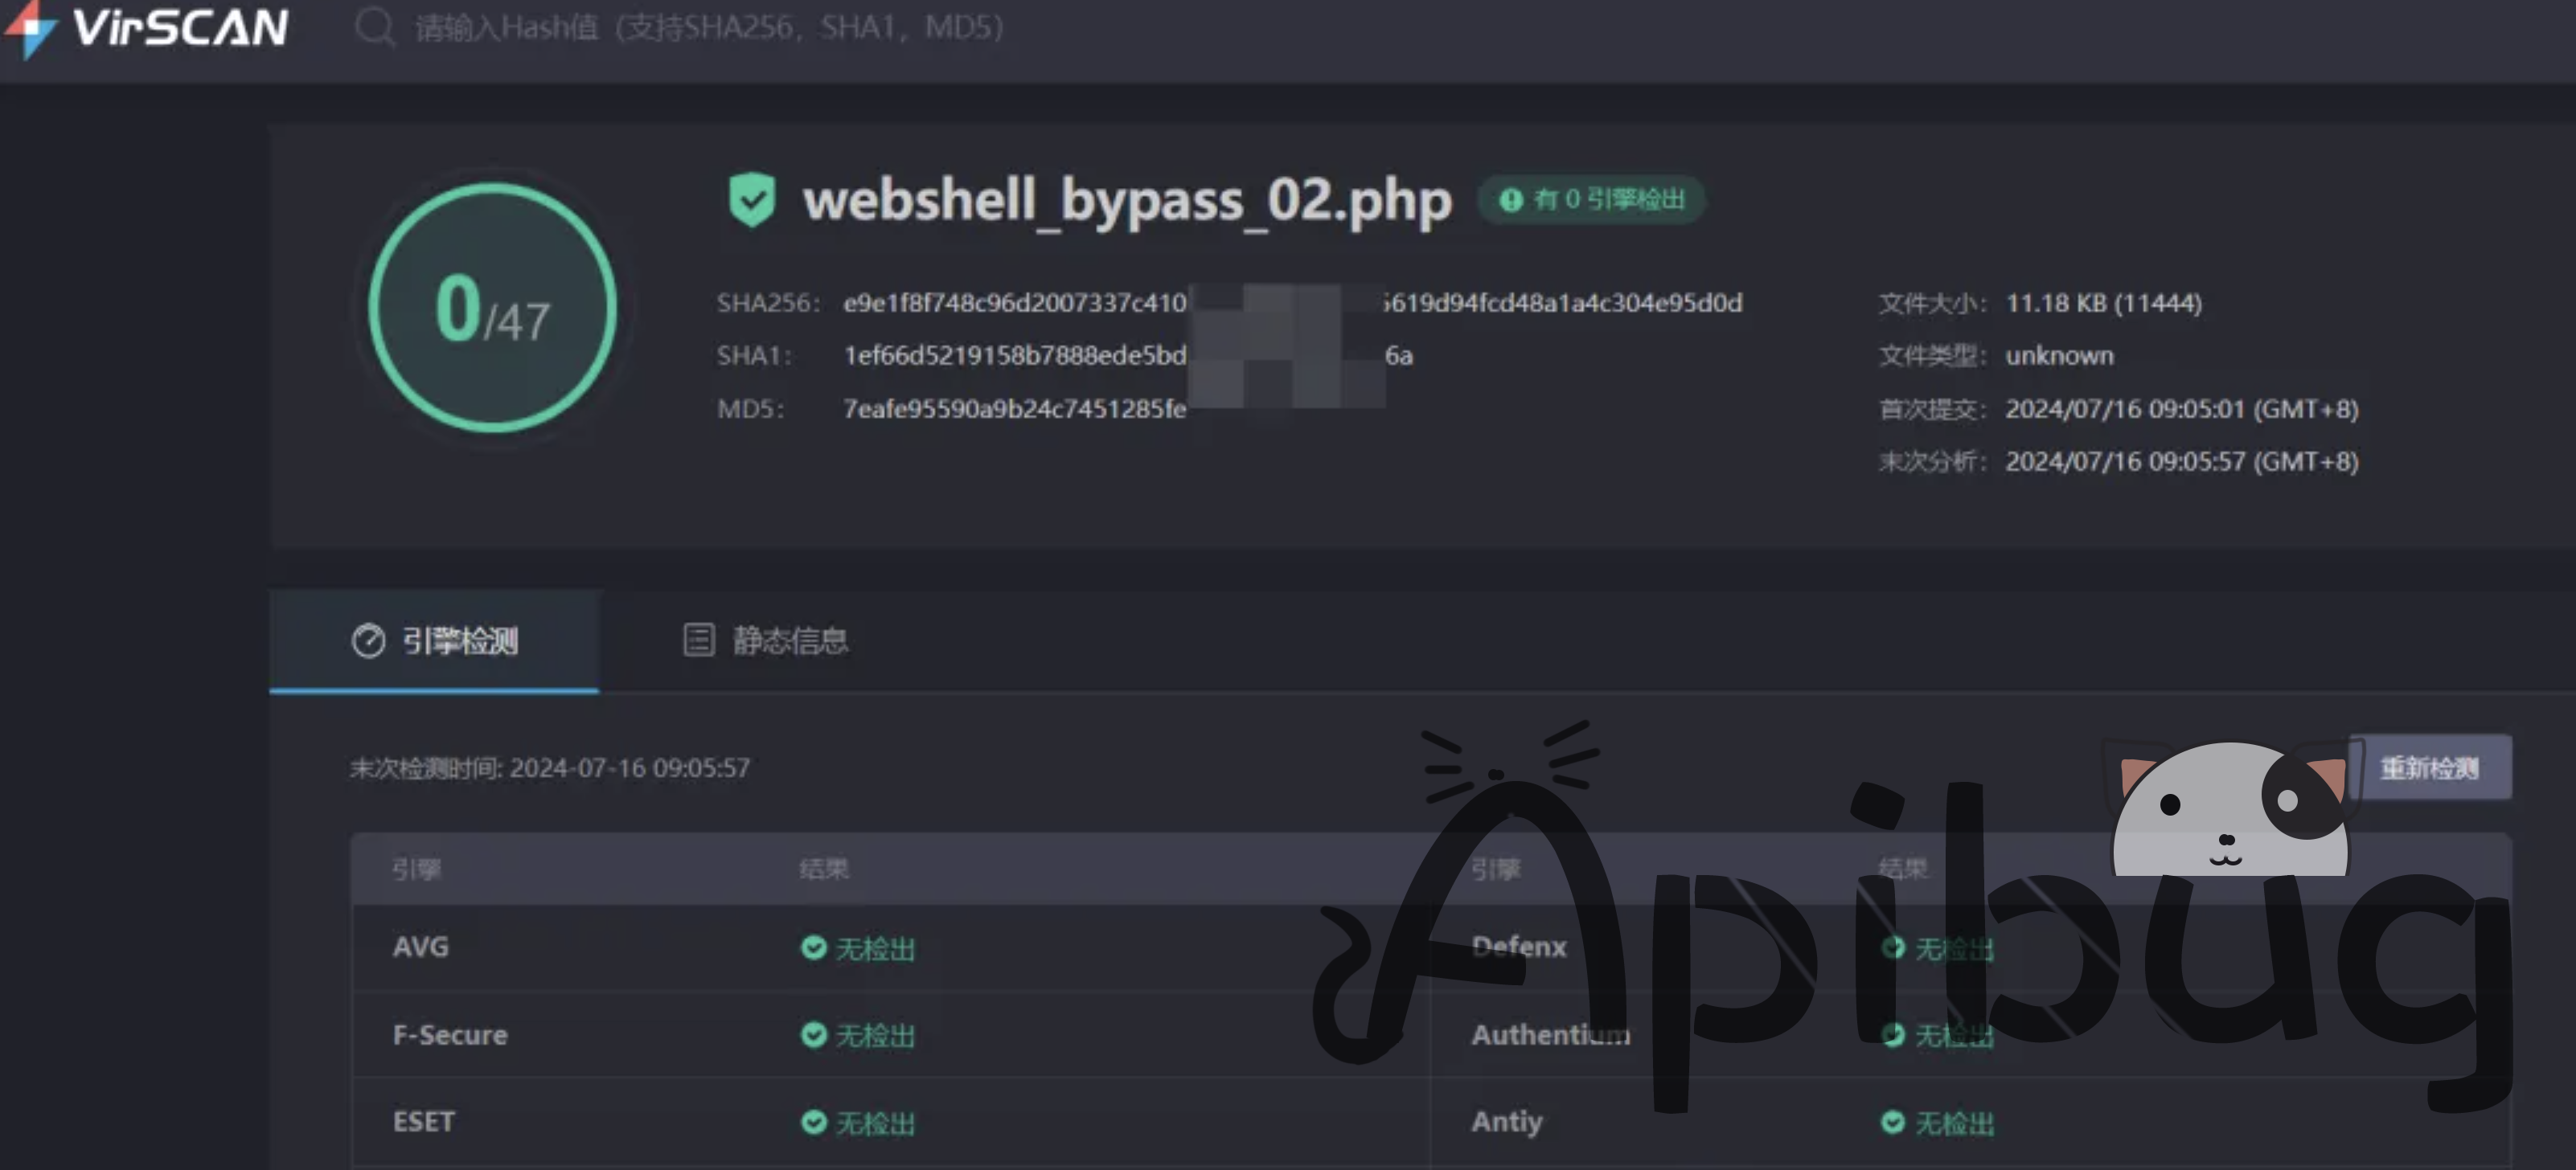Click the 有 0 引擎检出 badge
The image size is (2576, 1170).
pyautogui.click(x=1590, y=201)
